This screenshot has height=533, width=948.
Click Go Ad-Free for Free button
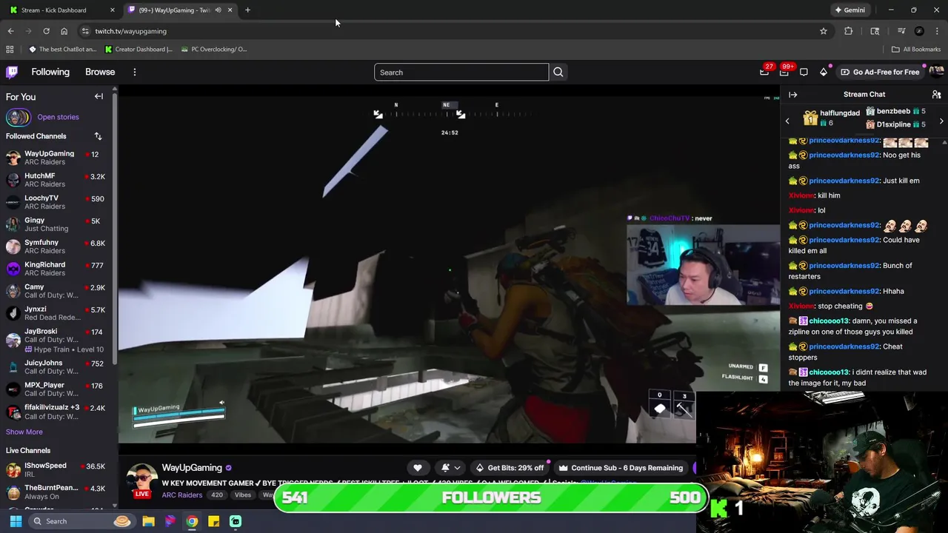[880, 72]
